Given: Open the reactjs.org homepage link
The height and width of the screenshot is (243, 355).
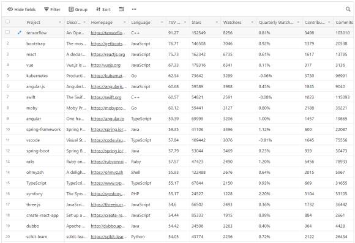Looking at the screenshot, I should [x=108, y=54].
